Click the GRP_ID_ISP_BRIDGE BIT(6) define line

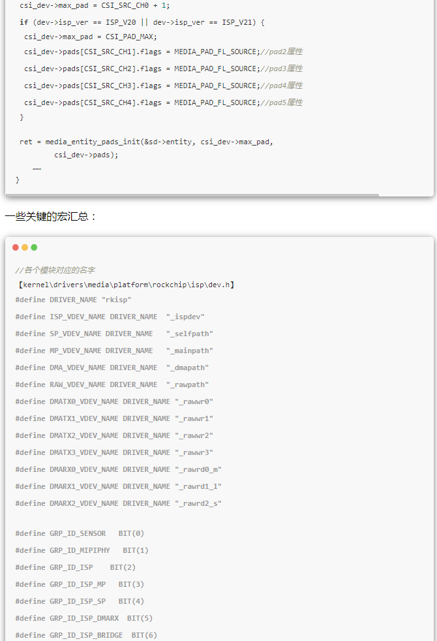[86, 635]
